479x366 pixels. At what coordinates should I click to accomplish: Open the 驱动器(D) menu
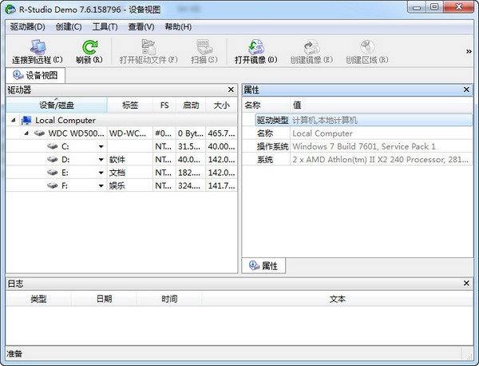pyautogui.click(x=28, y=26)
